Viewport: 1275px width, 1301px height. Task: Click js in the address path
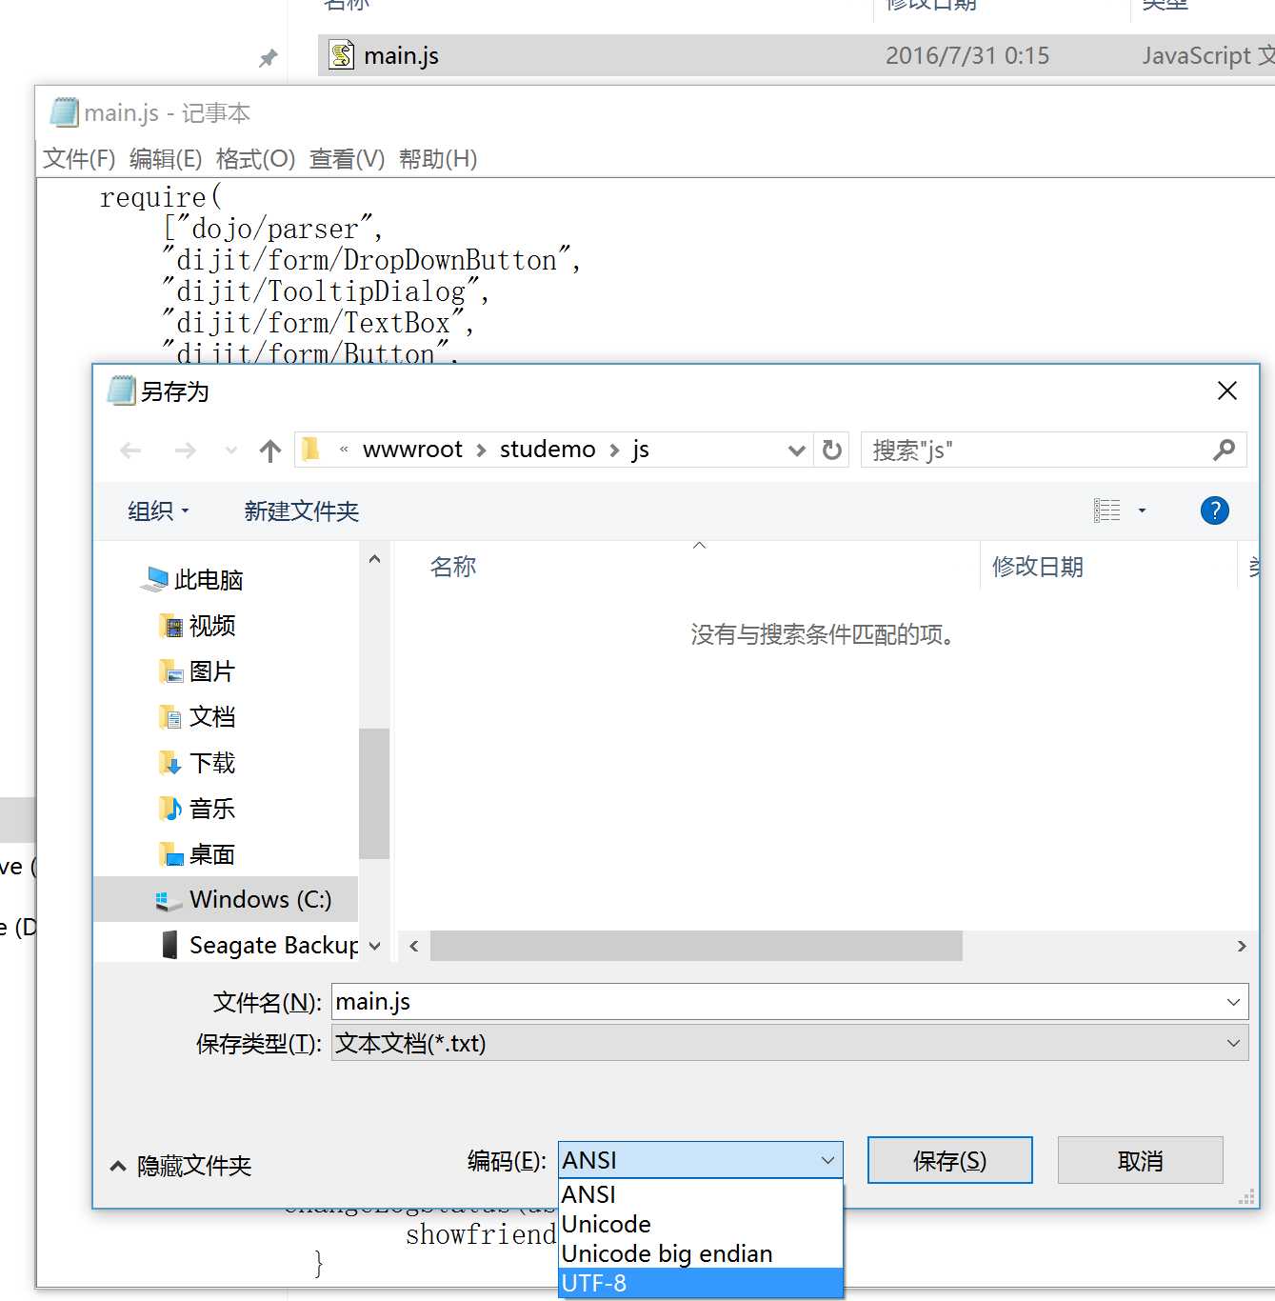tap(641, 450)
